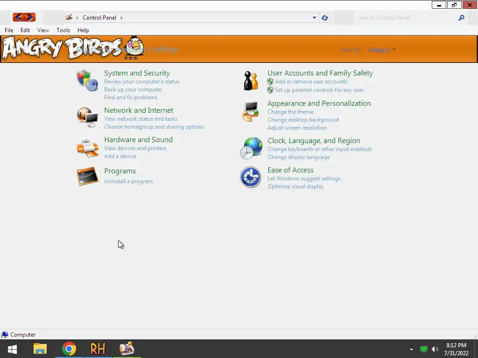Open the Tools menu
478x358 pixels.
[63, 30]
